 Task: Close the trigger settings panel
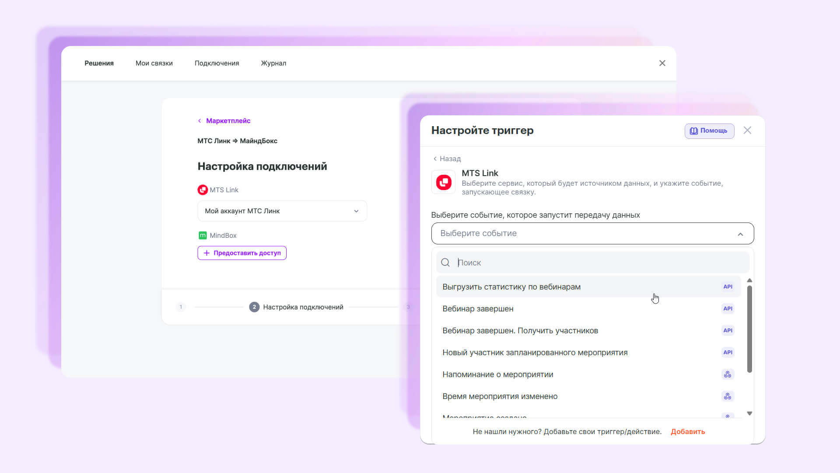pos(747,130)
